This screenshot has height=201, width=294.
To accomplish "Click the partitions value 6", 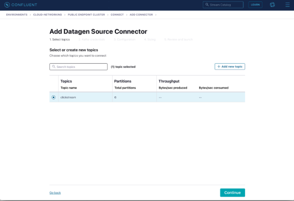I will tap(115, 97).
